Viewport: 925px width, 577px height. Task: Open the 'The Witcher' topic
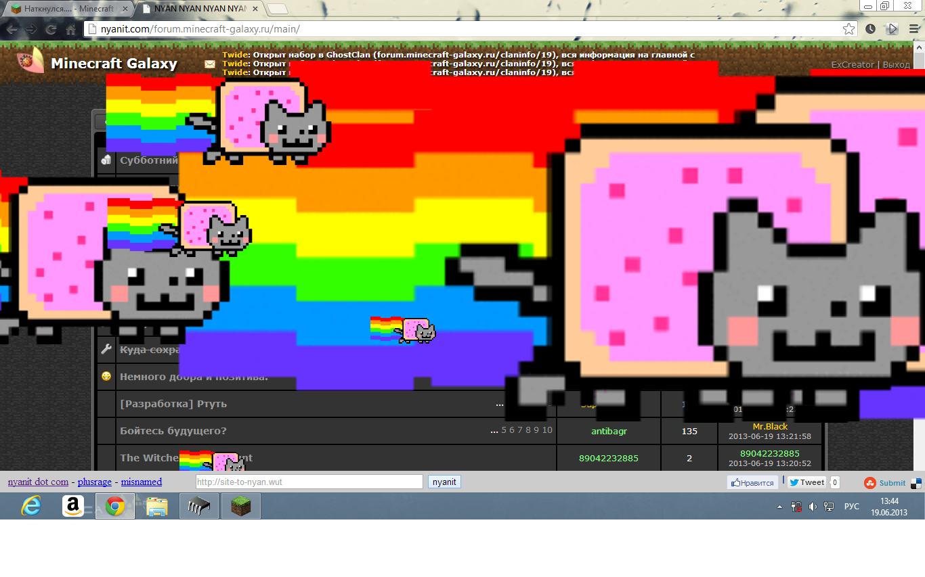pyautogui.click(x=186, y=458)
